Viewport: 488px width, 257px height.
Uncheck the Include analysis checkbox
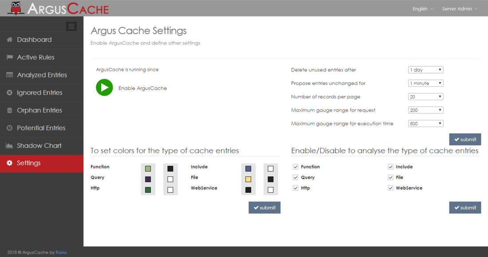[390, 167]
